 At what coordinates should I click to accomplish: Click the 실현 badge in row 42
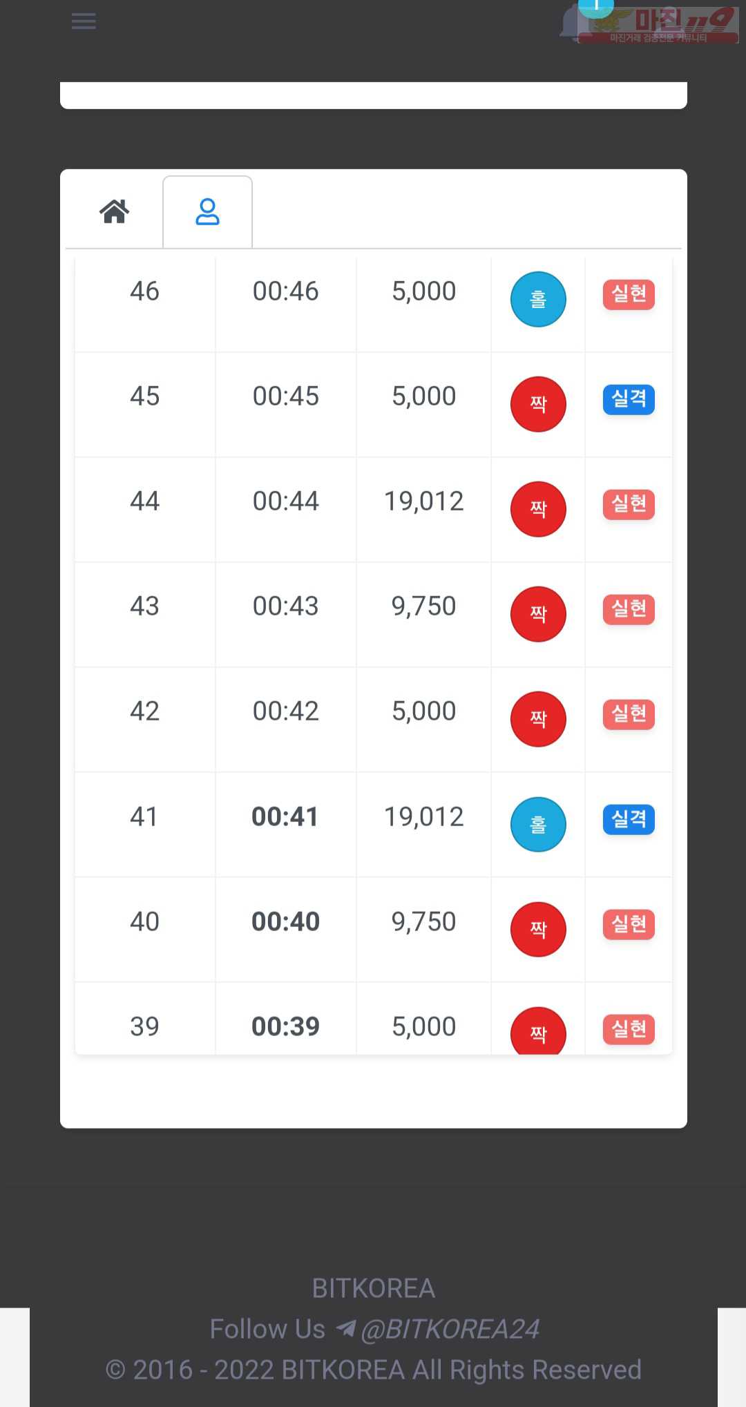tap(629, 714)
